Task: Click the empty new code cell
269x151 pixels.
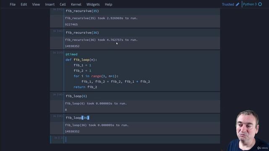Action: tap(142, 140)
